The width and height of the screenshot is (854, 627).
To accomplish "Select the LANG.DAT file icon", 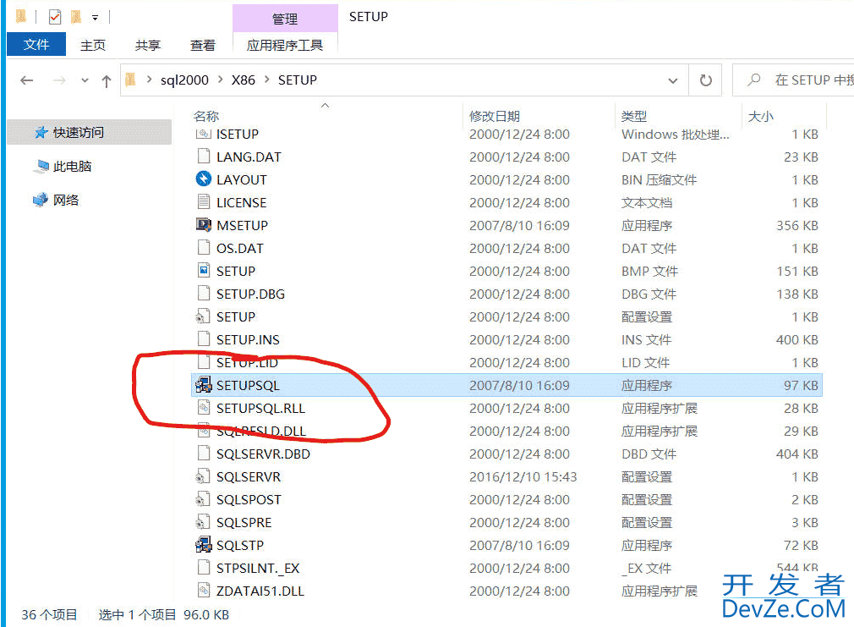I will 203,157.
